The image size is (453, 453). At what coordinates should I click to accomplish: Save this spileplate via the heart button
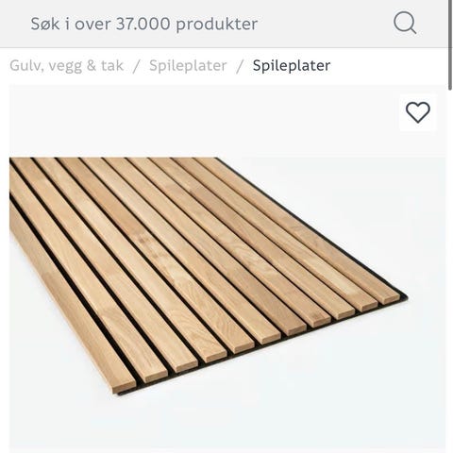pyautogui.click(x=418, y=112)
